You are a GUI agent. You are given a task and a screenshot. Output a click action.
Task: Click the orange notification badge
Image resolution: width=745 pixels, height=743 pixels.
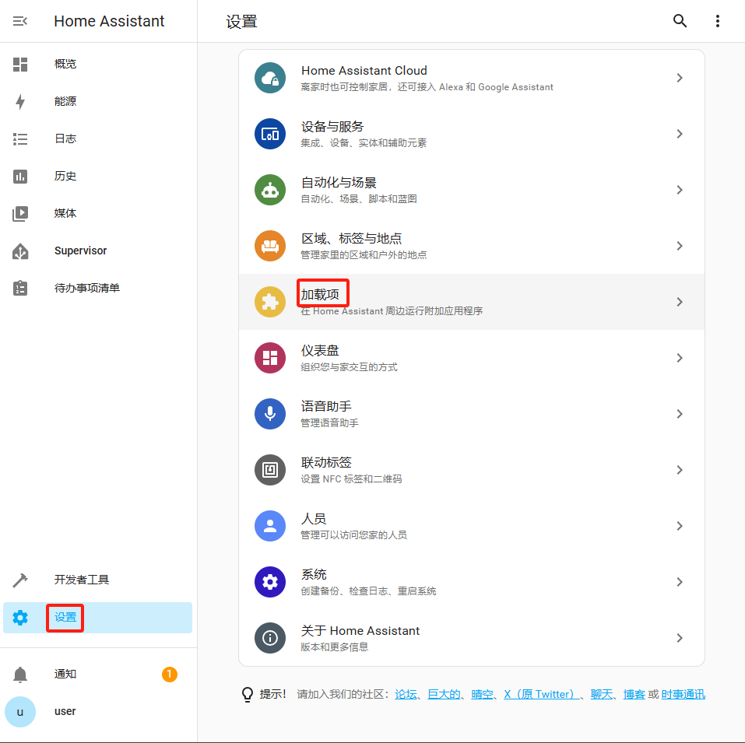(170, 675)
